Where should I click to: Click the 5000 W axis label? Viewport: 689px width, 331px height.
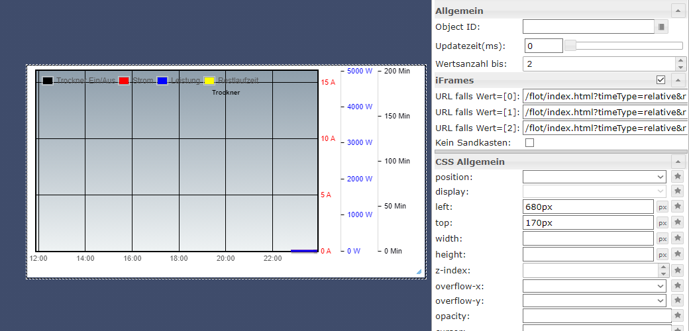click(x=360, y=71)
